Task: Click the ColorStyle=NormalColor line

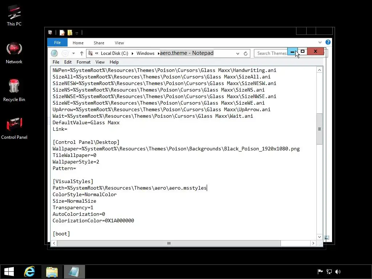Action: 84,195
